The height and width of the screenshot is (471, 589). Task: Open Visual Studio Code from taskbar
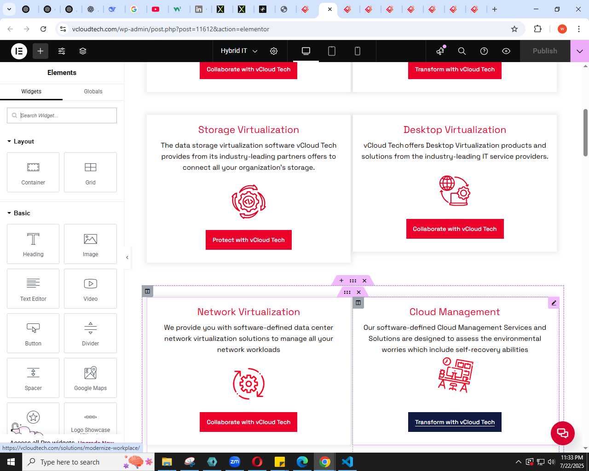(x=347, y=462)
